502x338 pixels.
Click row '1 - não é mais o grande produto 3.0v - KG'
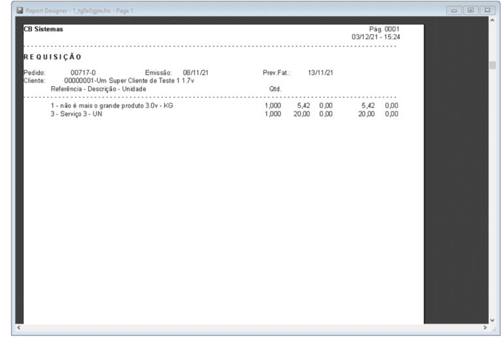(112, 106)
